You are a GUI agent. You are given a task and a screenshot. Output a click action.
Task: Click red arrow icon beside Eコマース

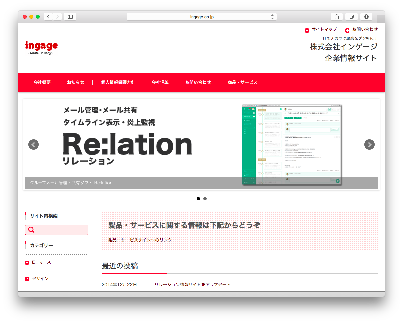27,262
